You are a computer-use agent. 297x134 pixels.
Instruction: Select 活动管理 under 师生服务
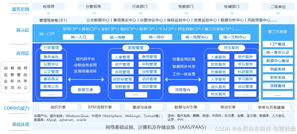pos(245,87)
